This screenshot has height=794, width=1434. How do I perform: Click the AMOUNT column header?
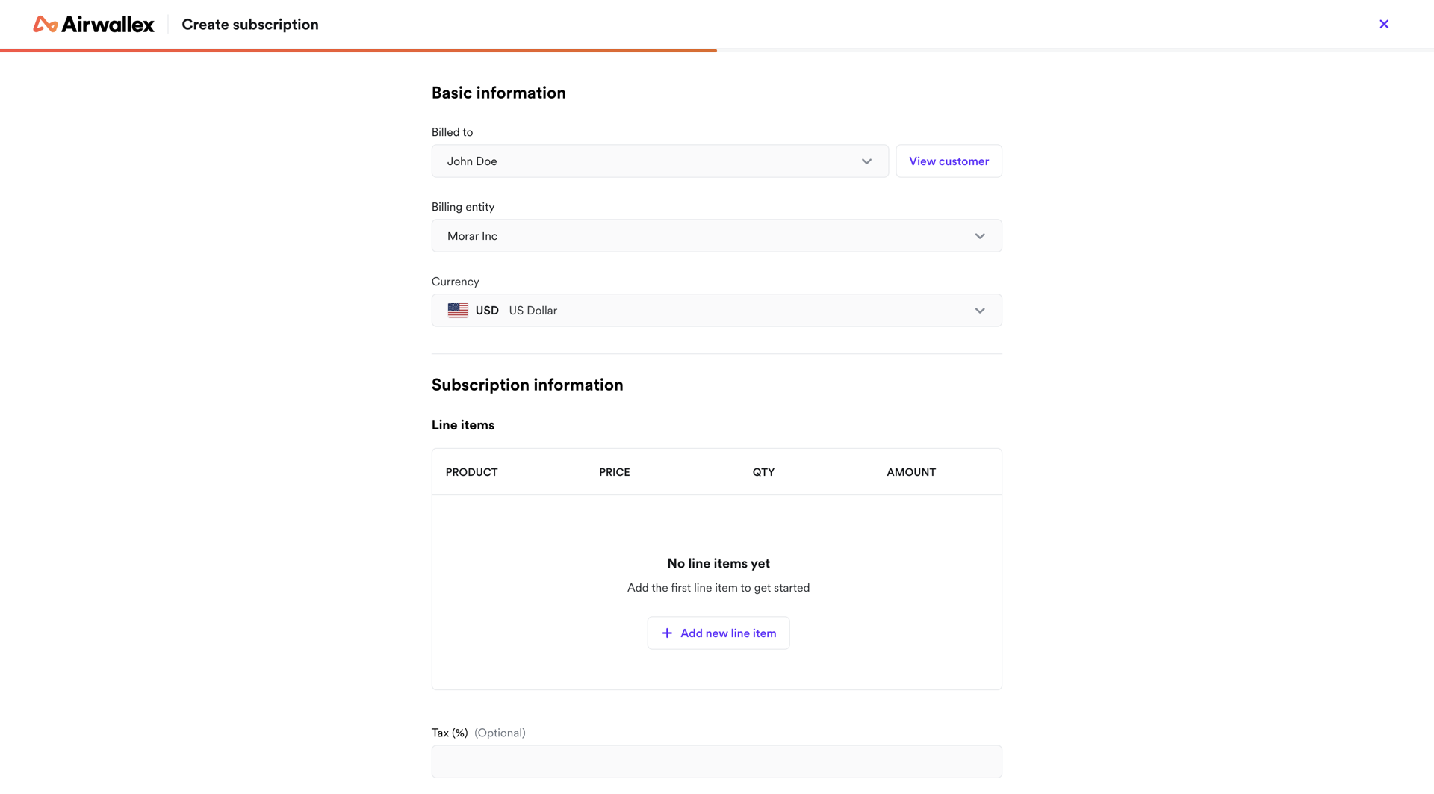[x=910, y=471]
